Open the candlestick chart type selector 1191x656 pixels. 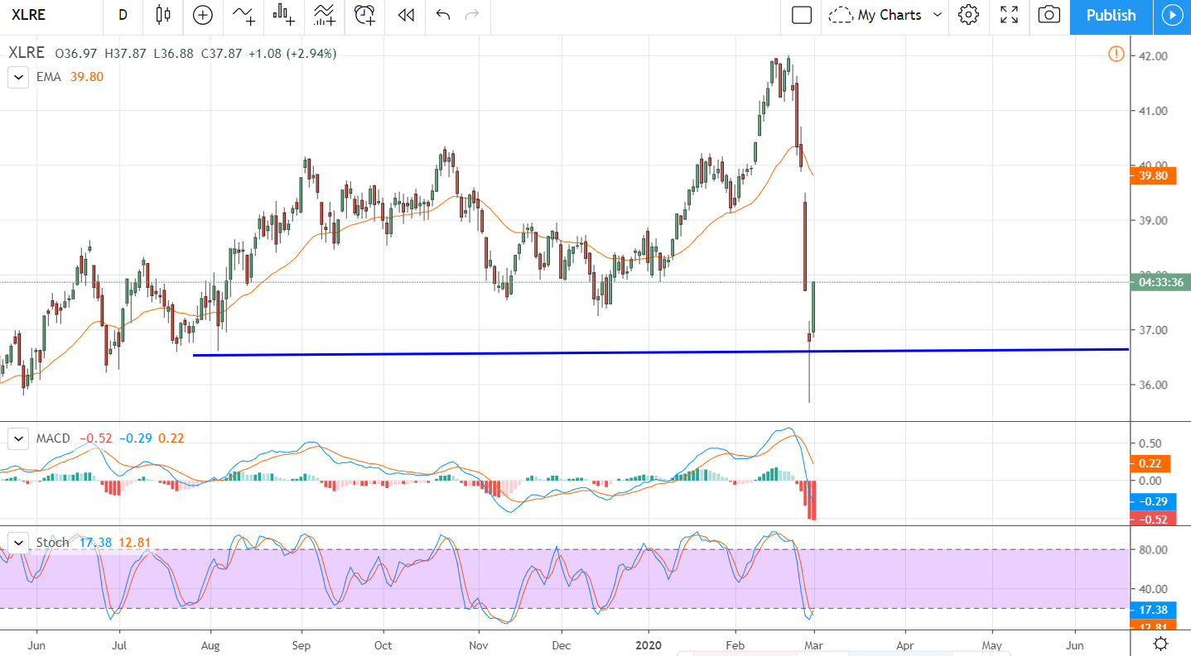(x=163, y=15)
